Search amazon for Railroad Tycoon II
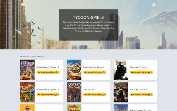Image resolution: width=177 pixels, height=111 pixels. (141, 72)
